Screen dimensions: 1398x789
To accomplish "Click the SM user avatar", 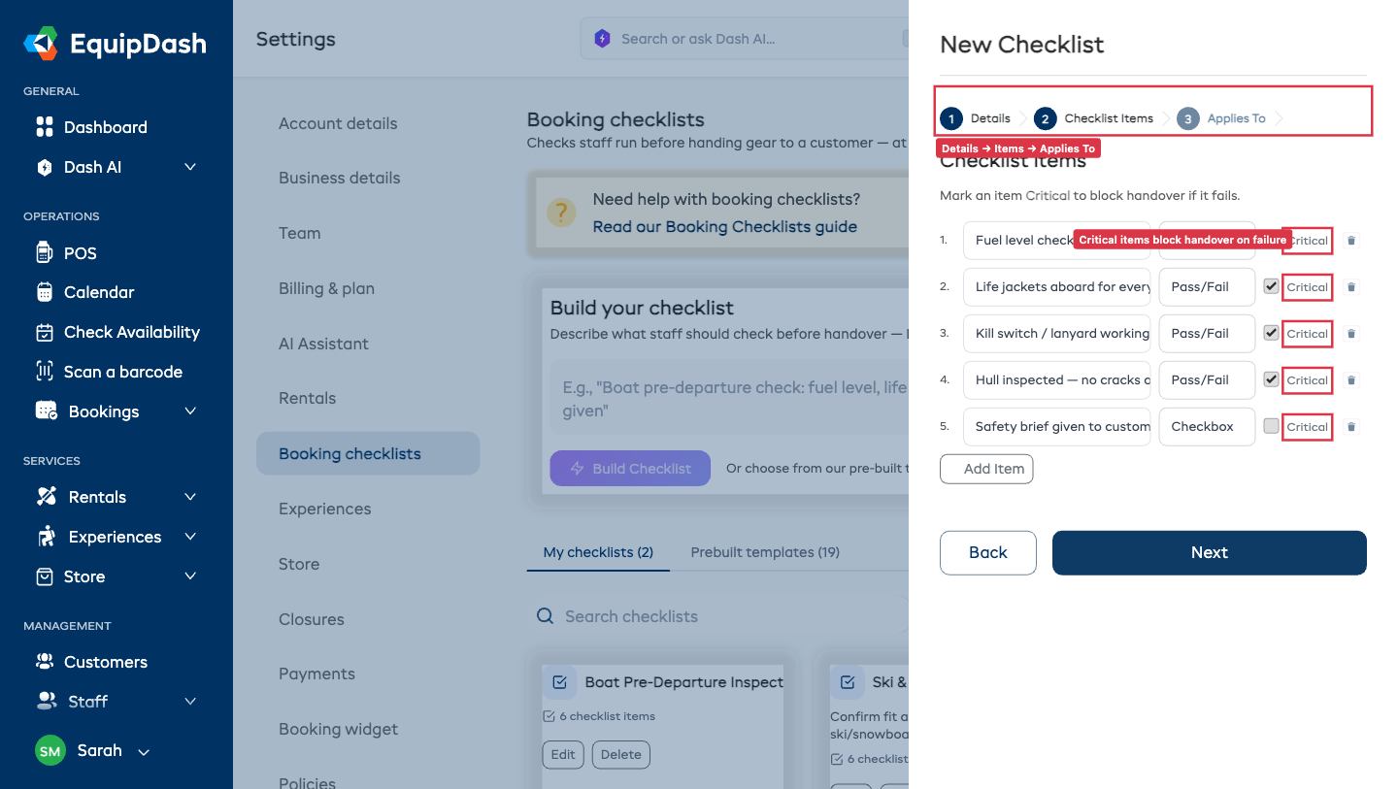I will tap(50, 751).
